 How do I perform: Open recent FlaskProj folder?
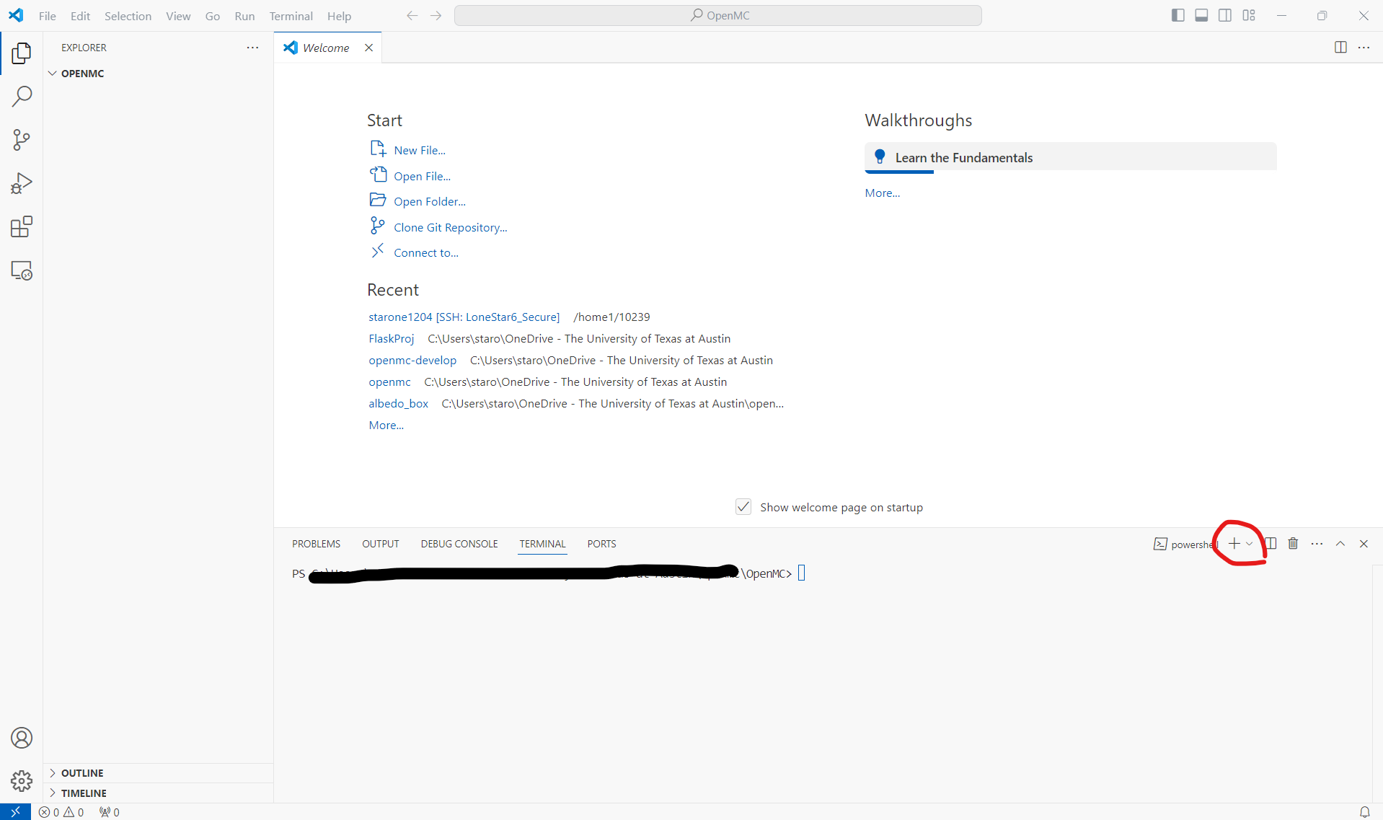click(391, 338)
